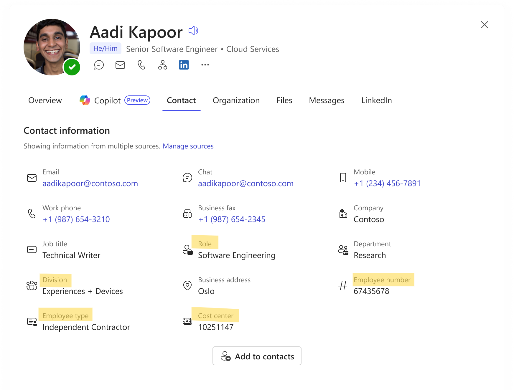The height and width of the screenshot is (390, 514).
Task: Close the profile card
Action: click(485, 25)
